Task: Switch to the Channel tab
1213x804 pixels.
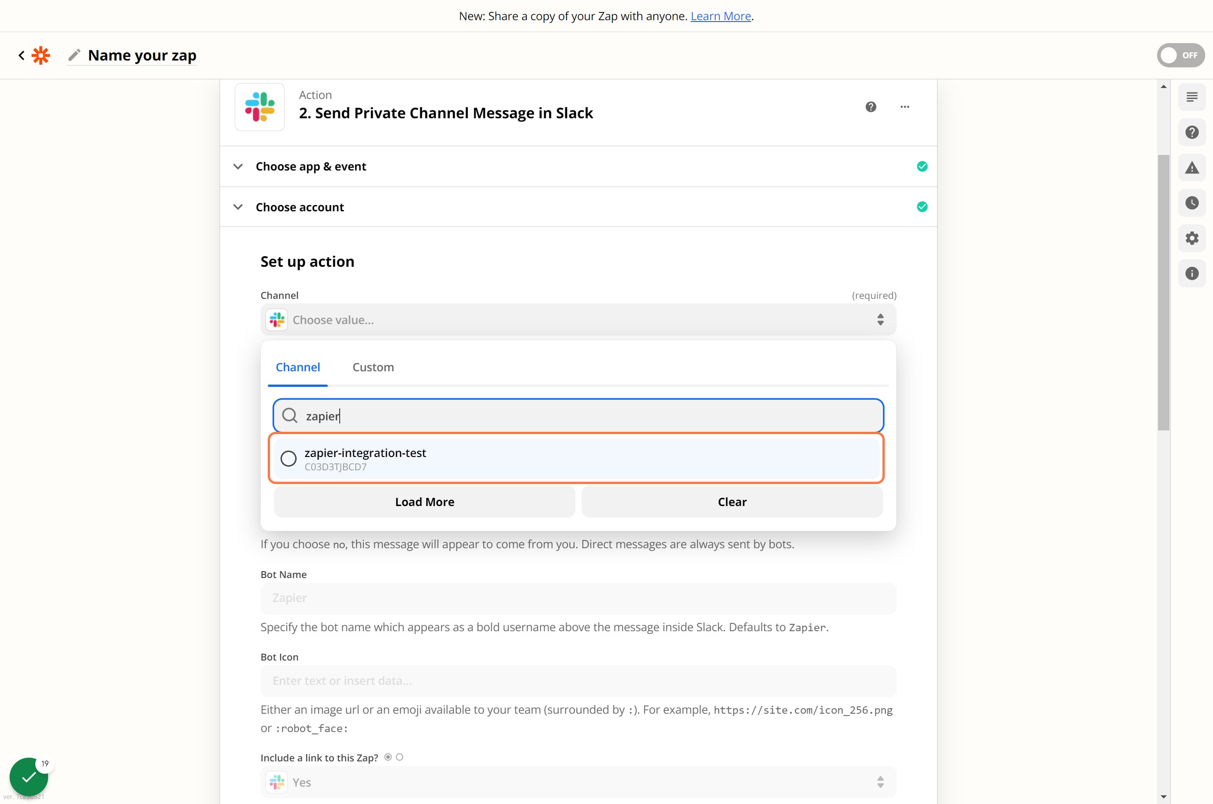Action: (x=298, y=367)
